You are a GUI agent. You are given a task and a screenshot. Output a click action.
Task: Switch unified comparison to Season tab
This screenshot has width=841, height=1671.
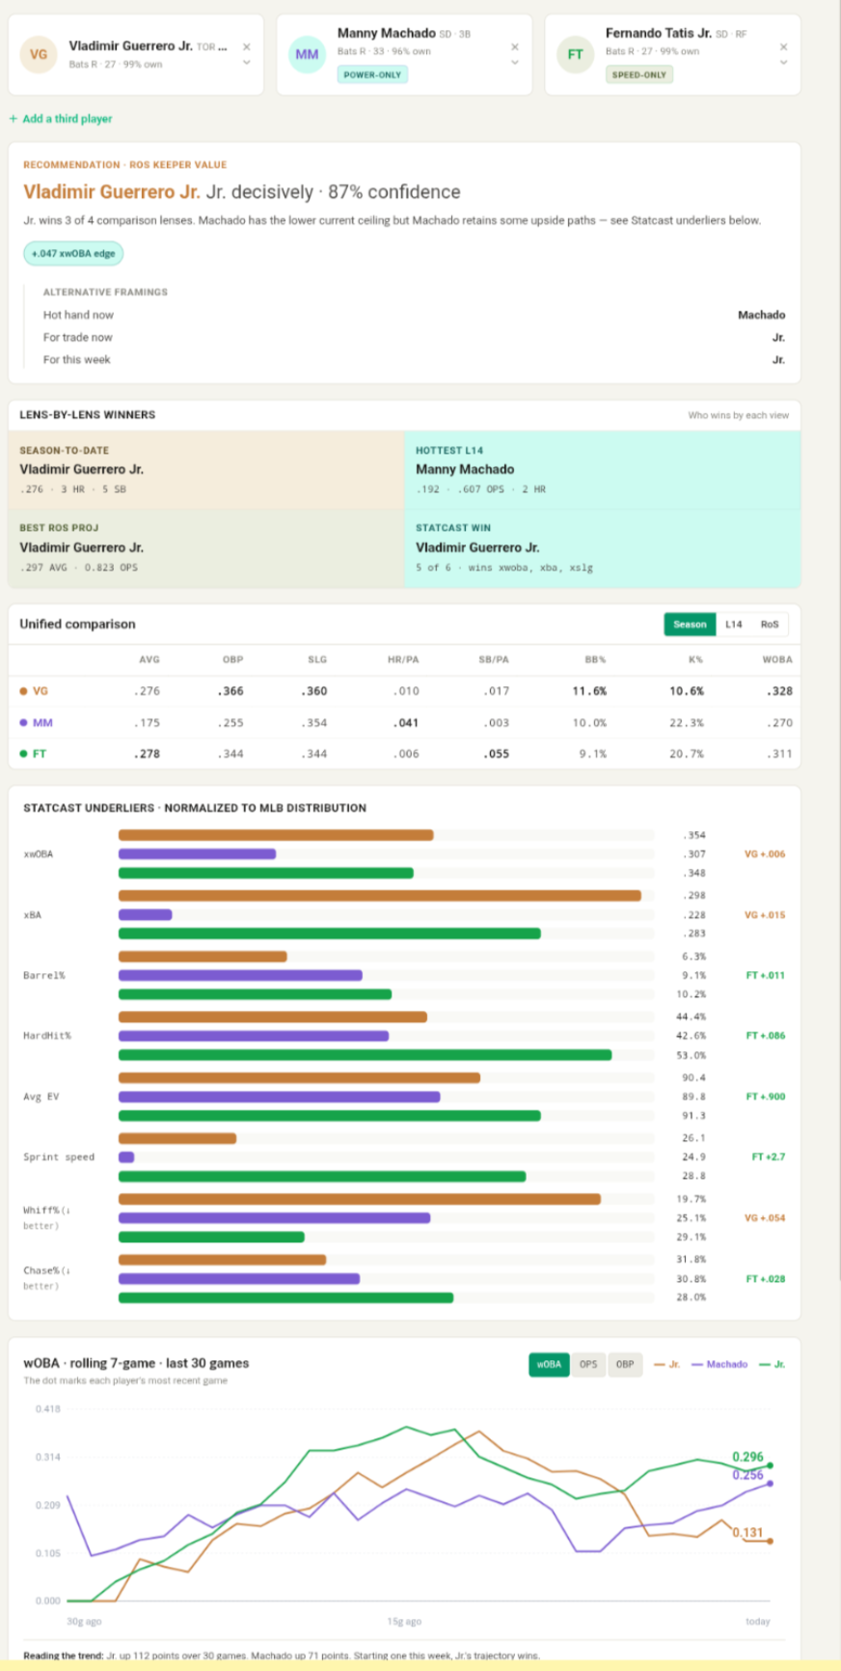click(x=690, y=625)
